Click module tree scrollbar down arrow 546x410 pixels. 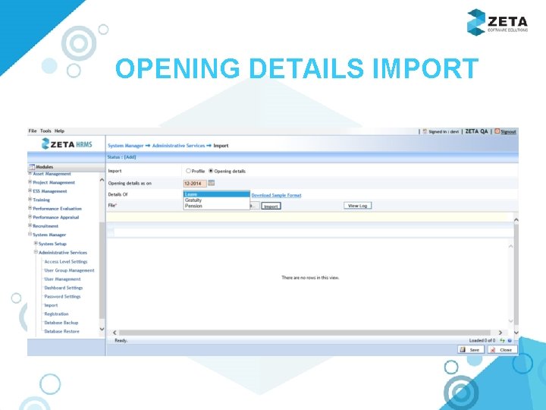[102, 329]
